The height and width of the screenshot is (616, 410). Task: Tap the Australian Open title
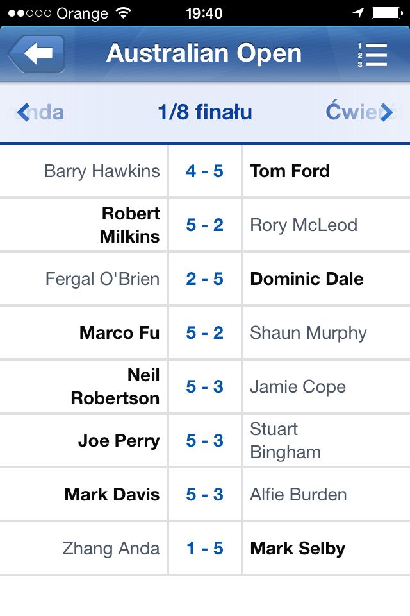[204, 53]
